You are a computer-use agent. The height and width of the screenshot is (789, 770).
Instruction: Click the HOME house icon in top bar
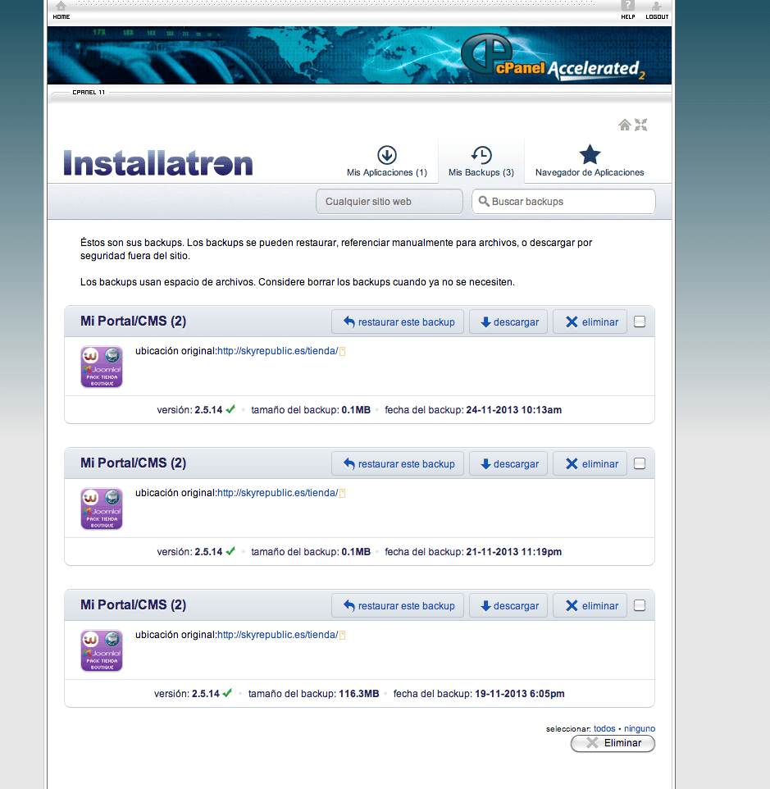click(x=61, y=6)
